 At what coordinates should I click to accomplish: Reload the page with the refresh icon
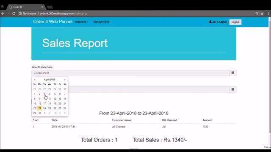(x=14, y=14)
